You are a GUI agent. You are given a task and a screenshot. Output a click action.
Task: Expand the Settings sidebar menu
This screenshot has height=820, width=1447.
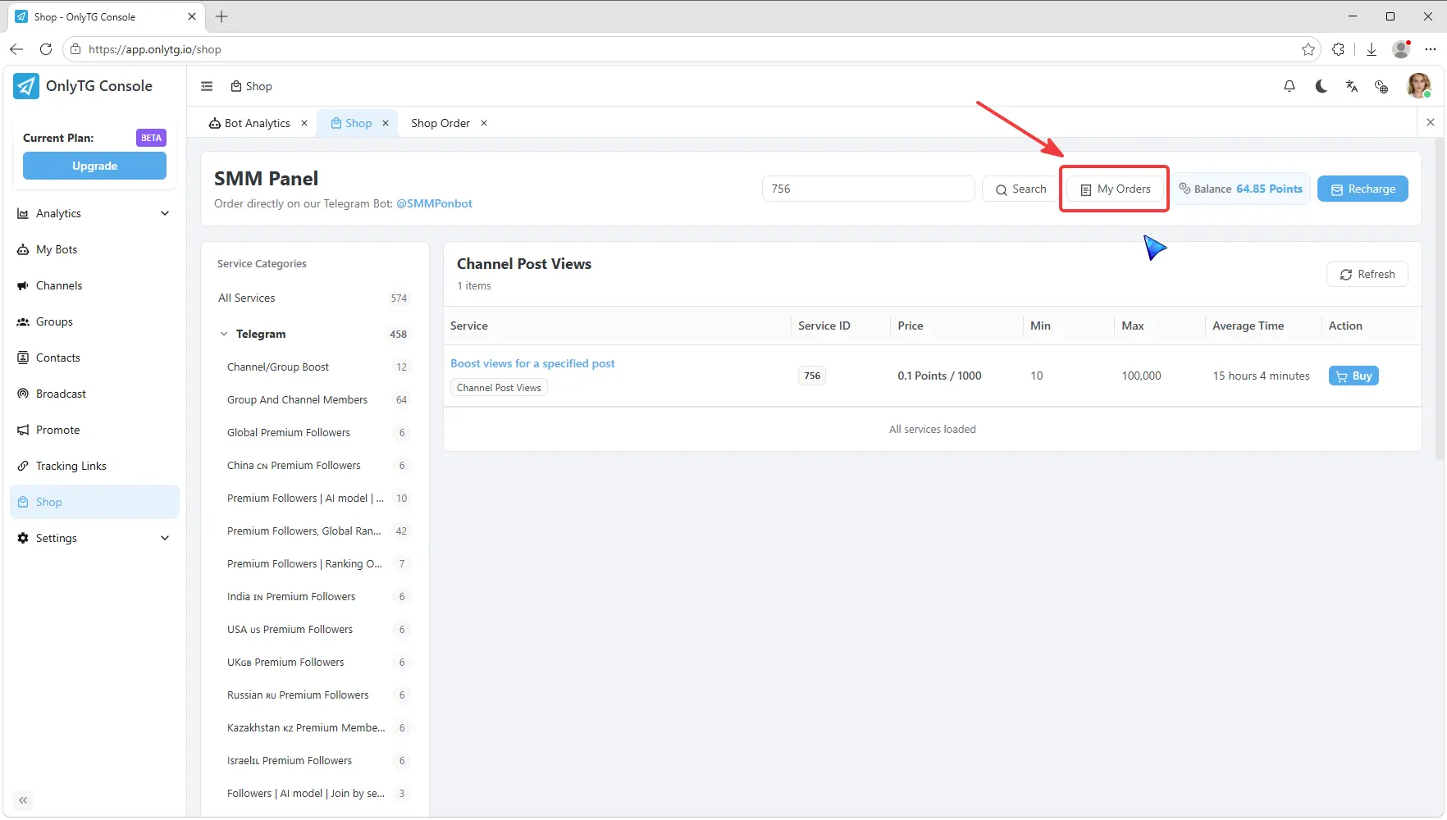(94, 538)
